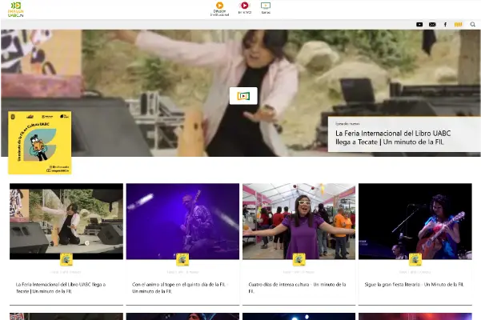Open purple-lit guitarist video thumbnail
This screenshot has height=320, width=481.
[x=182, y=222]
